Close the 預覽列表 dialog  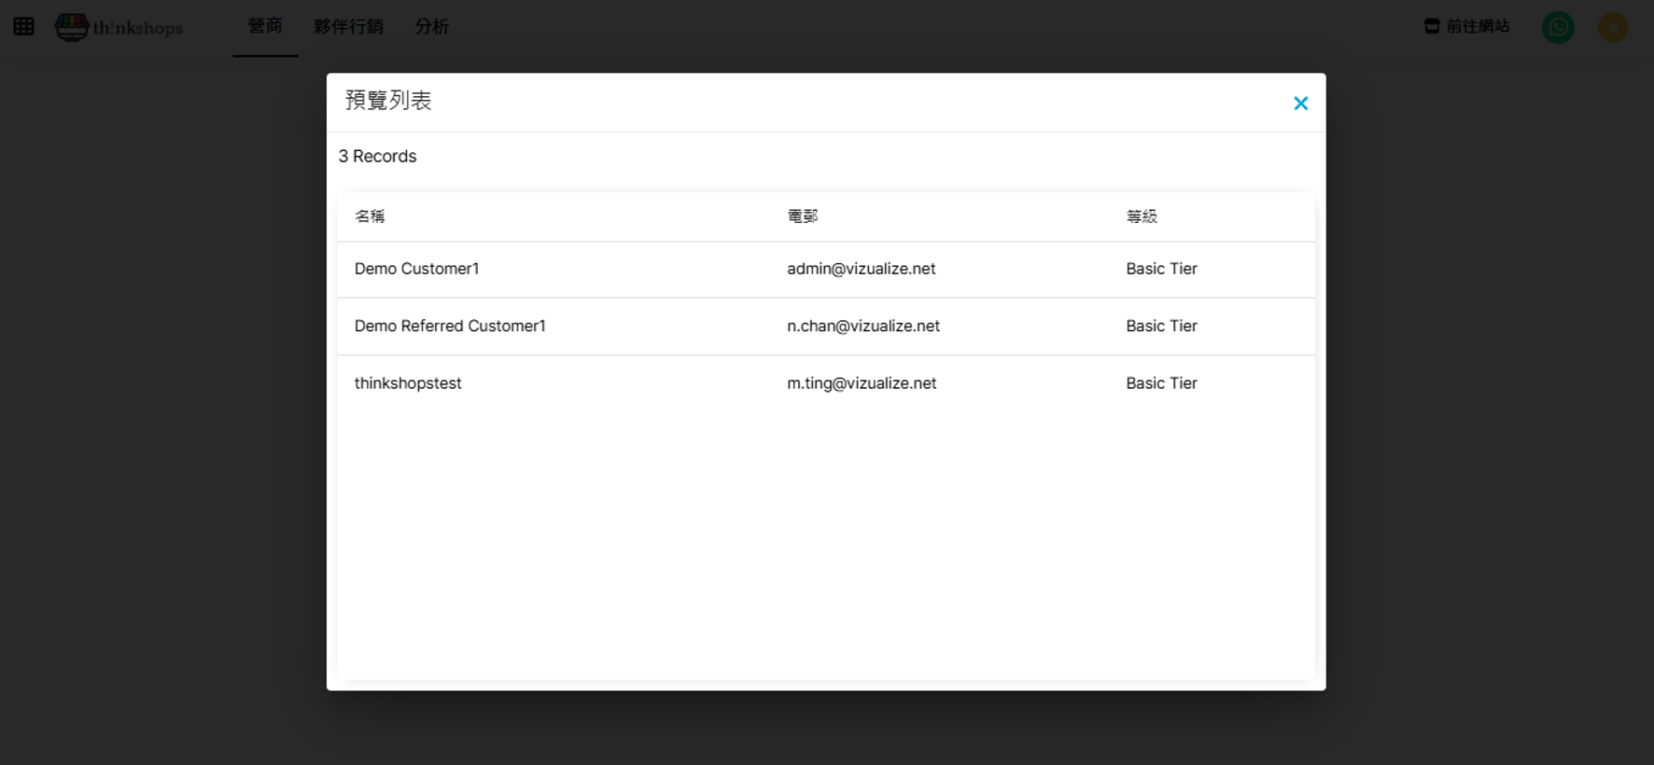(1300, 104)
